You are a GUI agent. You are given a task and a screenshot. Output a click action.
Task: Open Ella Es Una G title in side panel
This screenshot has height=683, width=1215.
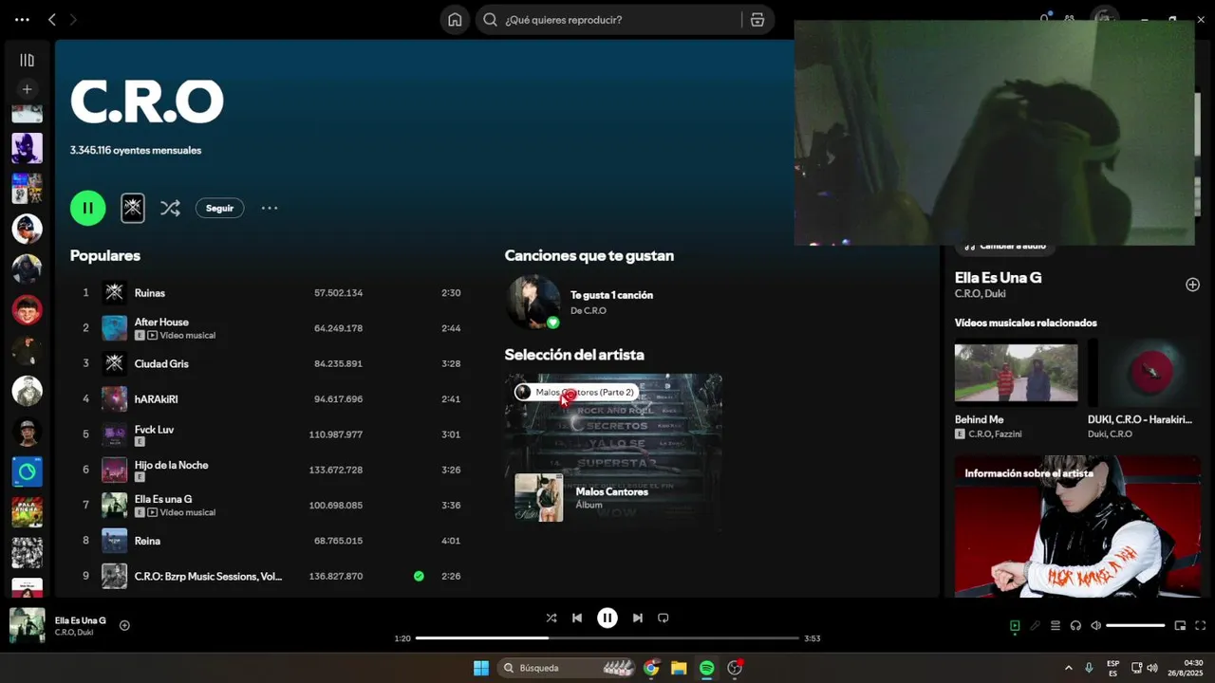(998, 277)
